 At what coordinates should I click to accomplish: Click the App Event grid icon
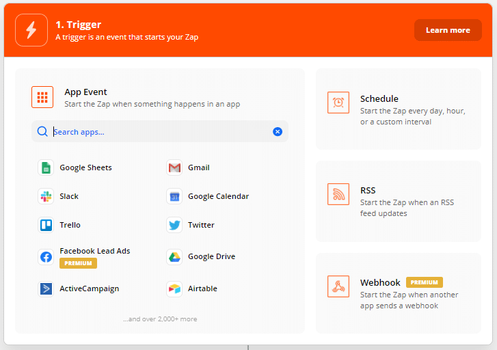(x=42, y=97)
